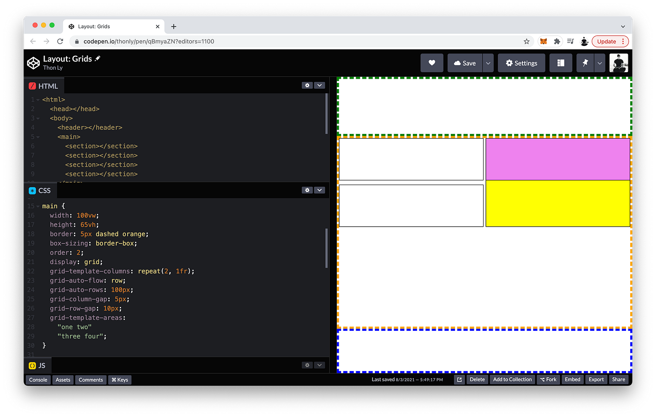Edit the pen title with the pencil icon
The image size is (656, 417).
(97, 59)
